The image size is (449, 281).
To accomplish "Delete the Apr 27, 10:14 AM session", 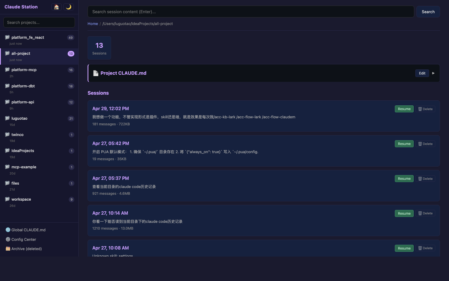I will (425, 213).
